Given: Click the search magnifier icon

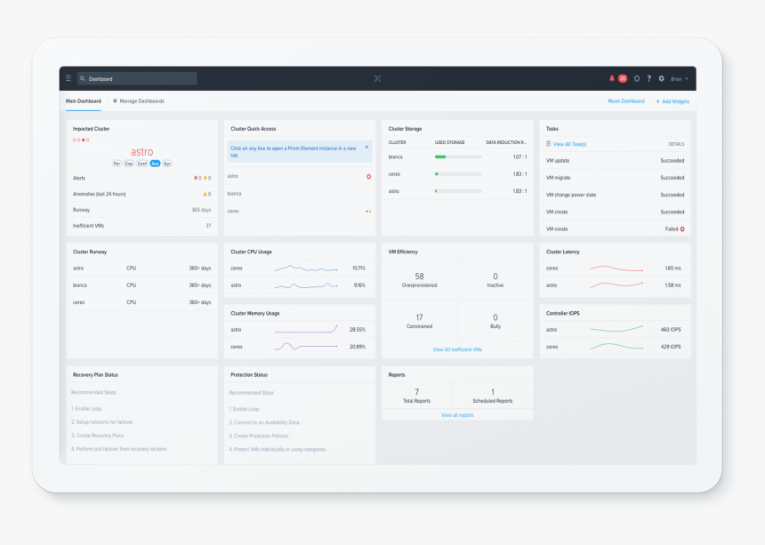Looking at the screenshot, I should (x=83, y=78).
